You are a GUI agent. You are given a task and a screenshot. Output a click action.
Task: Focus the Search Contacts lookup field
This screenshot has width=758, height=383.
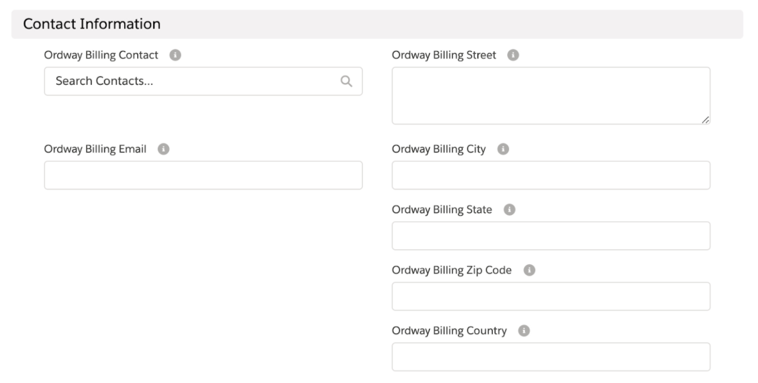coord(203,81)
